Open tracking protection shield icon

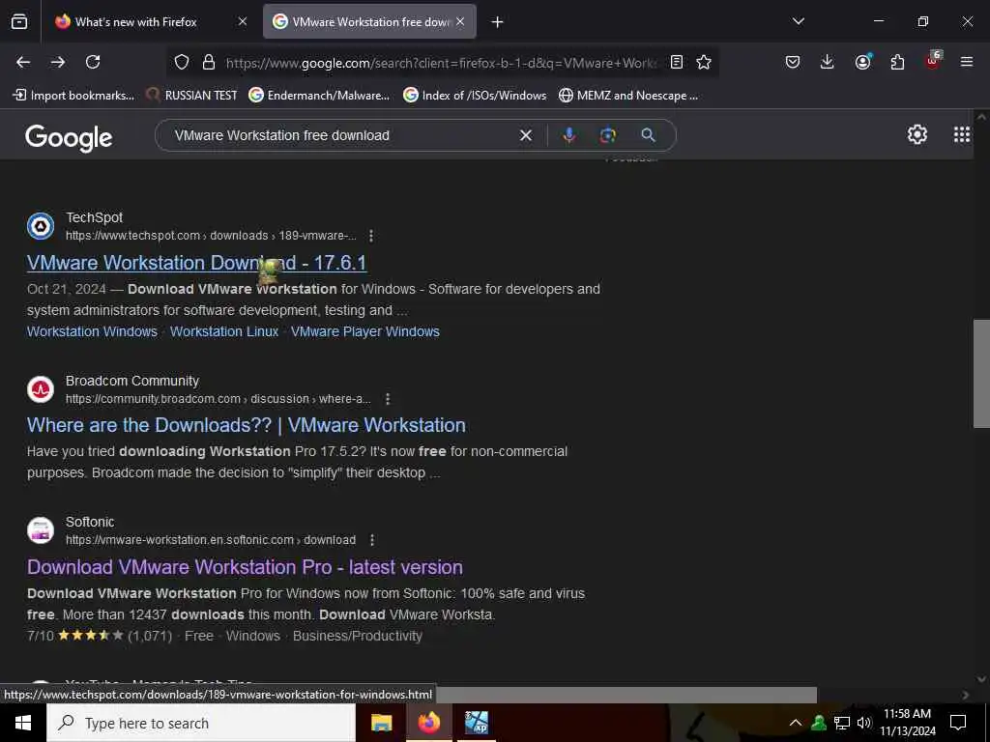182,62
